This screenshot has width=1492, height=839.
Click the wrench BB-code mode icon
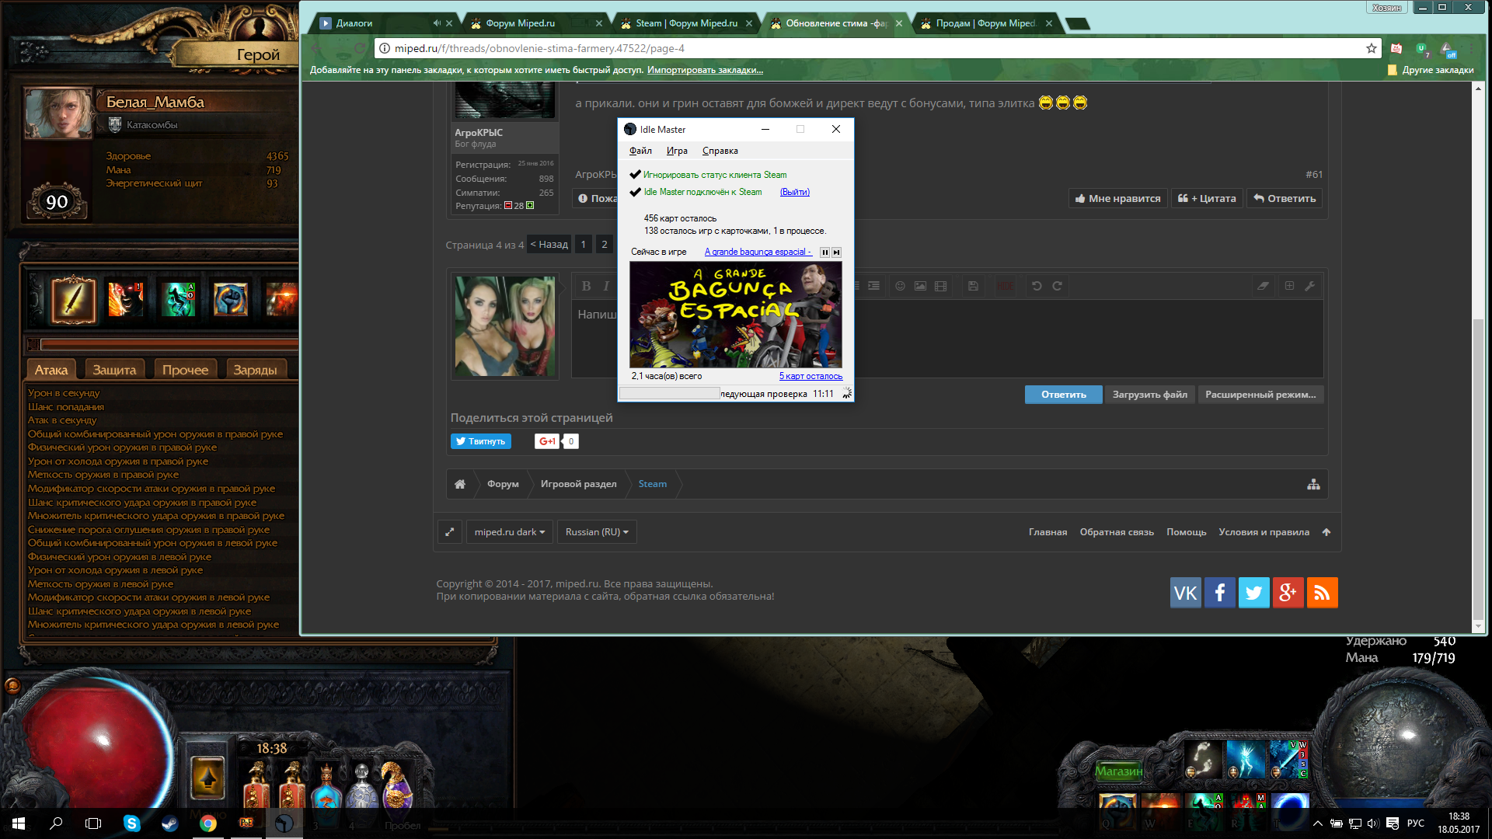pos(1310,286)
